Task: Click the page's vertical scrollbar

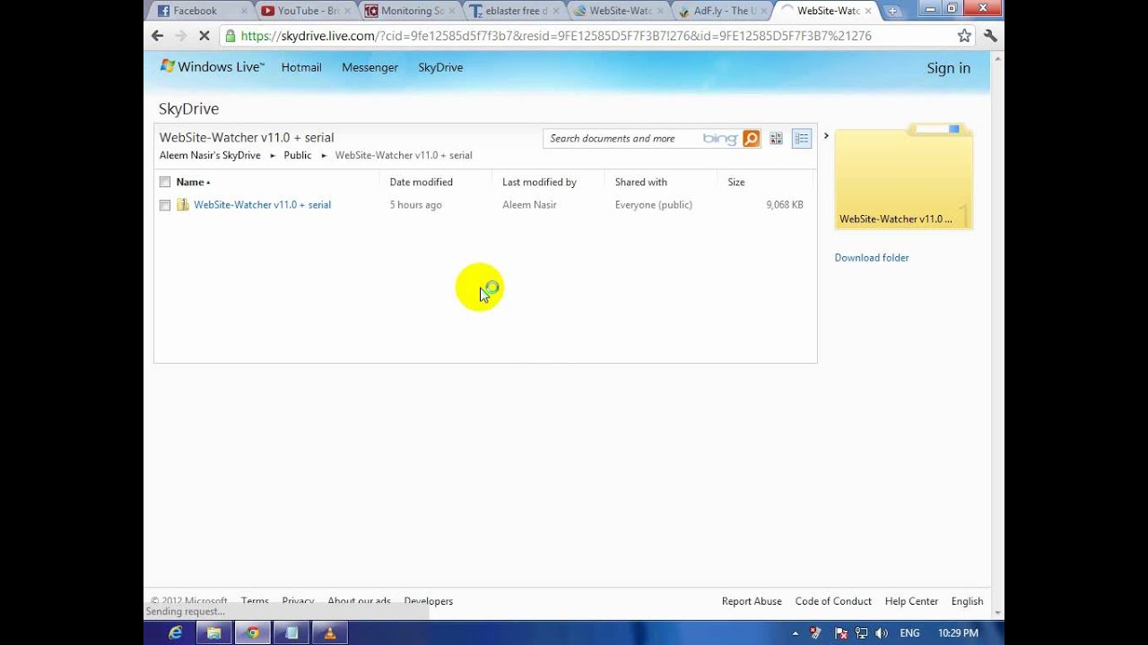Action: tap(997, 335)
